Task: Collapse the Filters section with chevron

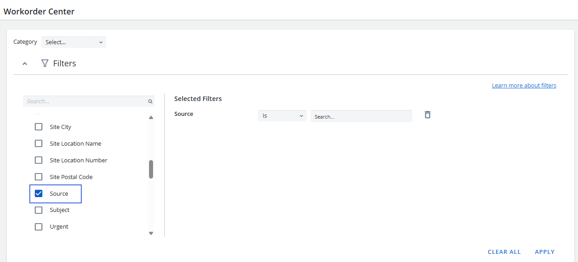Action: (25, 64)
